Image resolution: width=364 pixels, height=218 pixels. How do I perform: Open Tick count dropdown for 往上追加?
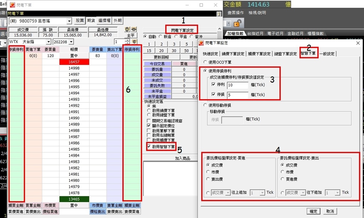(x=262, y=192)
